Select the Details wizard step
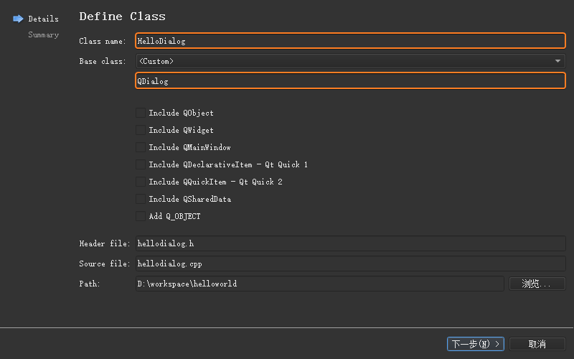 coord(43,19)
